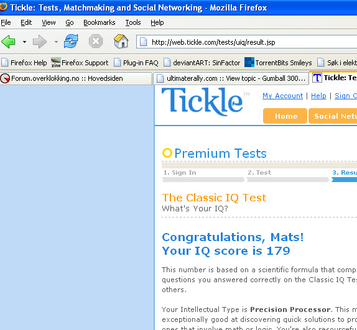The width and height of the screenshot is (357, 330).
Task: Open the Help menu in menu bar
Action: pyautogui.click(x=157, y=22)
